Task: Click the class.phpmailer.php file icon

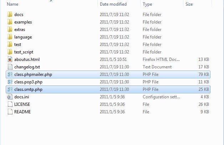Action: (10, 74)
